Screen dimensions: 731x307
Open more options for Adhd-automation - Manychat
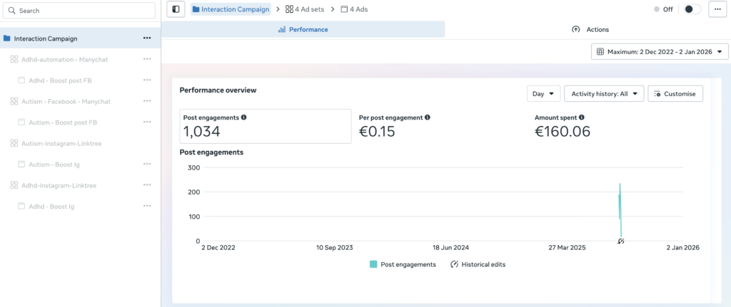coord(147,59)
